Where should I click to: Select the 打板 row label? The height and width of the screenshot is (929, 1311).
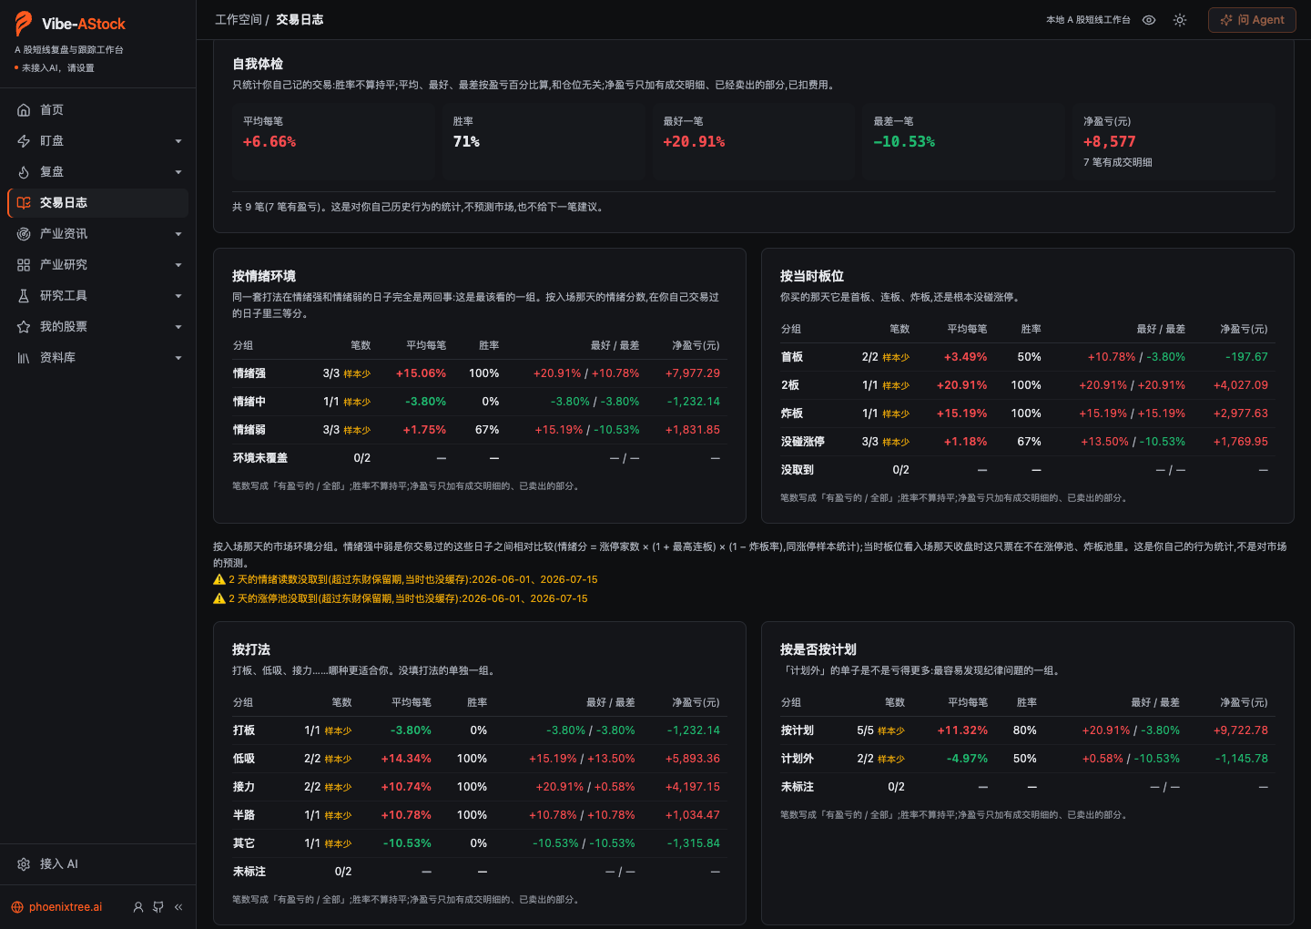point(244,730)
